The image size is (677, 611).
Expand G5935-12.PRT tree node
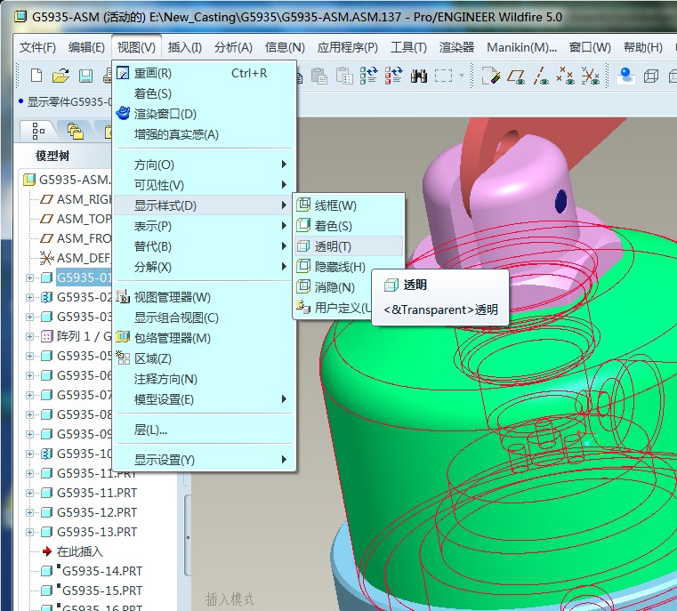point(29,512)
